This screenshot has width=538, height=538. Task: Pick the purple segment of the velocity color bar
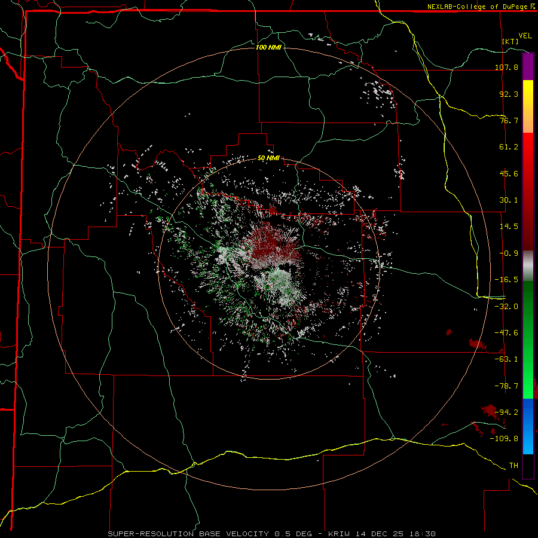[528, 67]
